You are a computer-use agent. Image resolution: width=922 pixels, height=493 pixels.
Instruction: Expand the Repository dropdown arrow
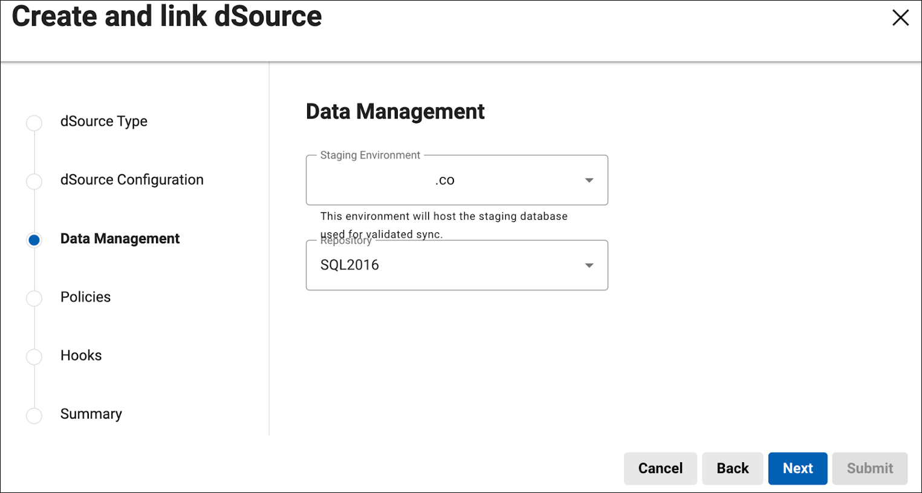pos(589,266)
